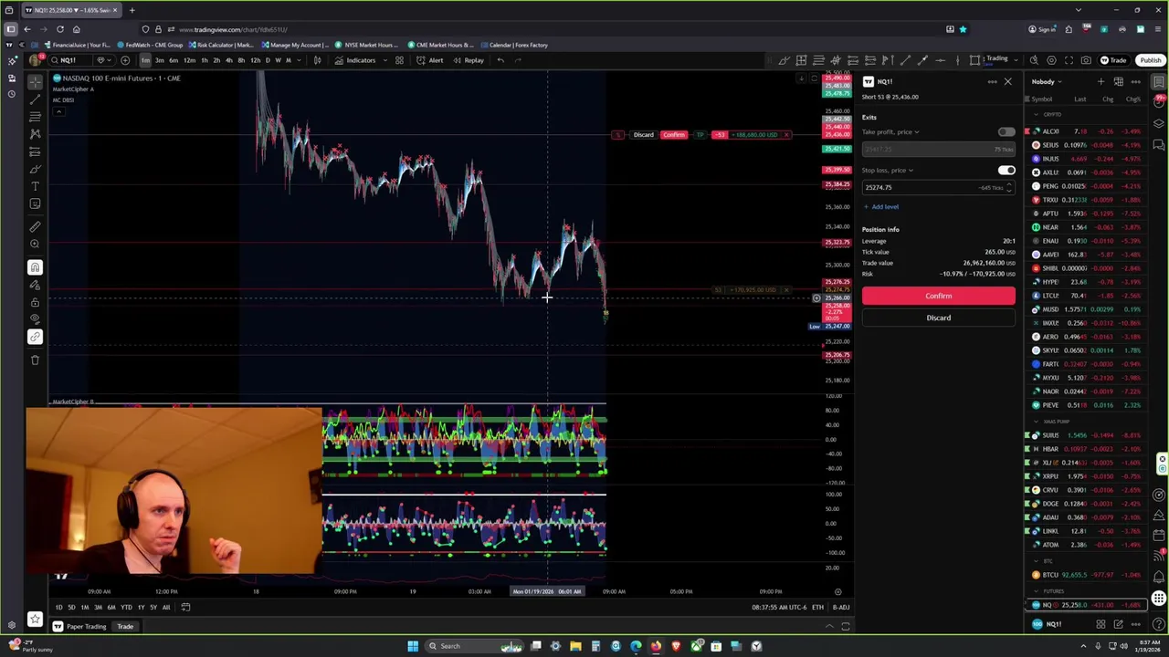Select the crosshair cursor tool
This screenshot has width=1169, height=657.
pyautogui.click(x=35, y=80)
